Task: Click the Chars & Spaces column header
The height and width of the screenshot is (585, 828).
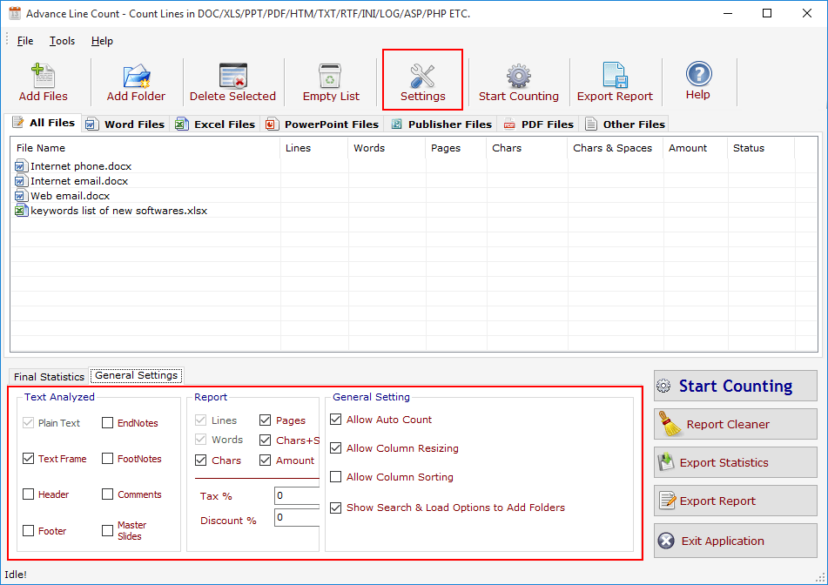Action: 616,148
